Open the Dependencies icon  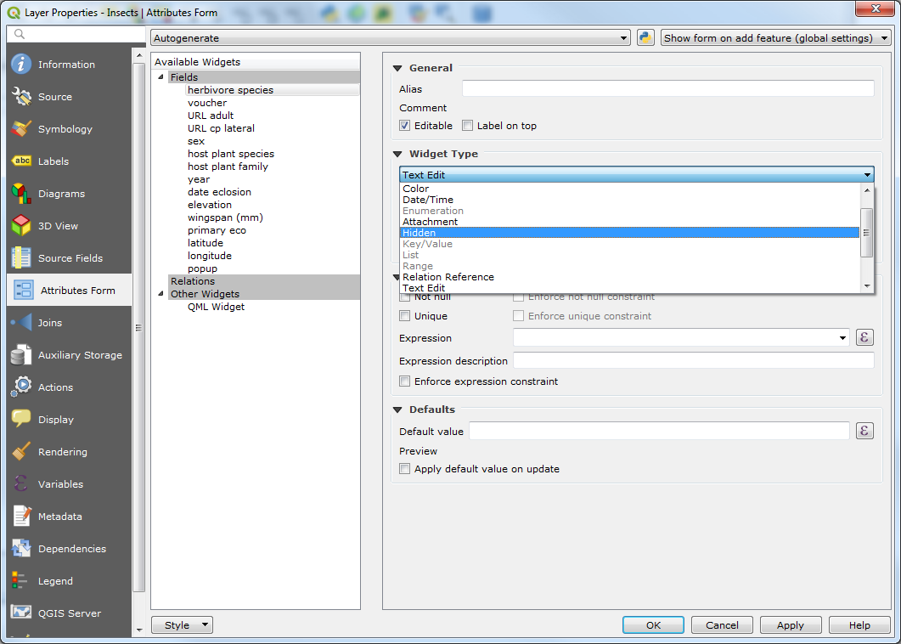coord(21,549)
